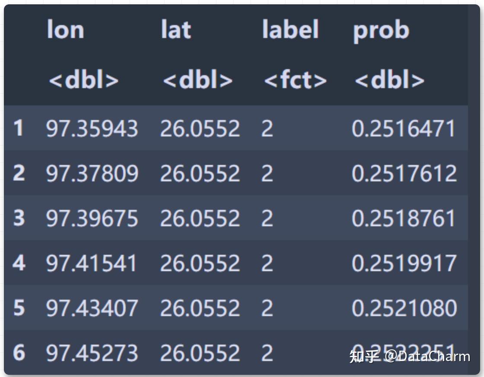Click the label column header
The image size is (484, 377).
290,29
